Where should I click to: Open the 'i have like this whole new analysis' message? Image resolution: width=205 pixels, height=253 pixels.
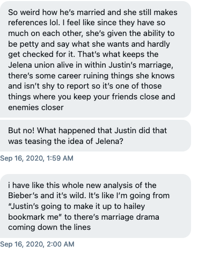point(96,206)
